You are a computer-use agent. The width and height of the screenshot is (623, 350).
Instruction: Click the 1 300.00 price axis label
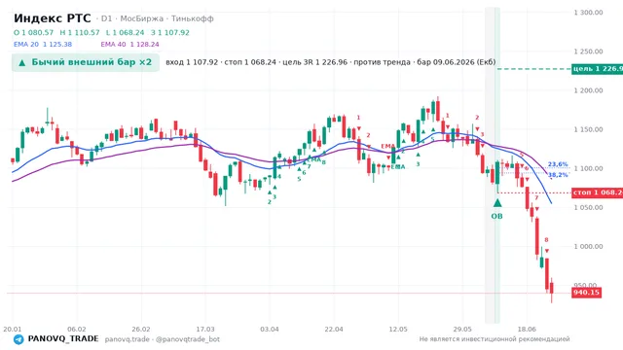pyautogui.click(x=588, y=13)
